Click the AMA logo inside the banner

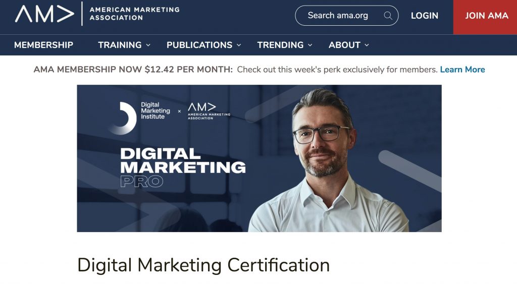(x=209, y=111)
